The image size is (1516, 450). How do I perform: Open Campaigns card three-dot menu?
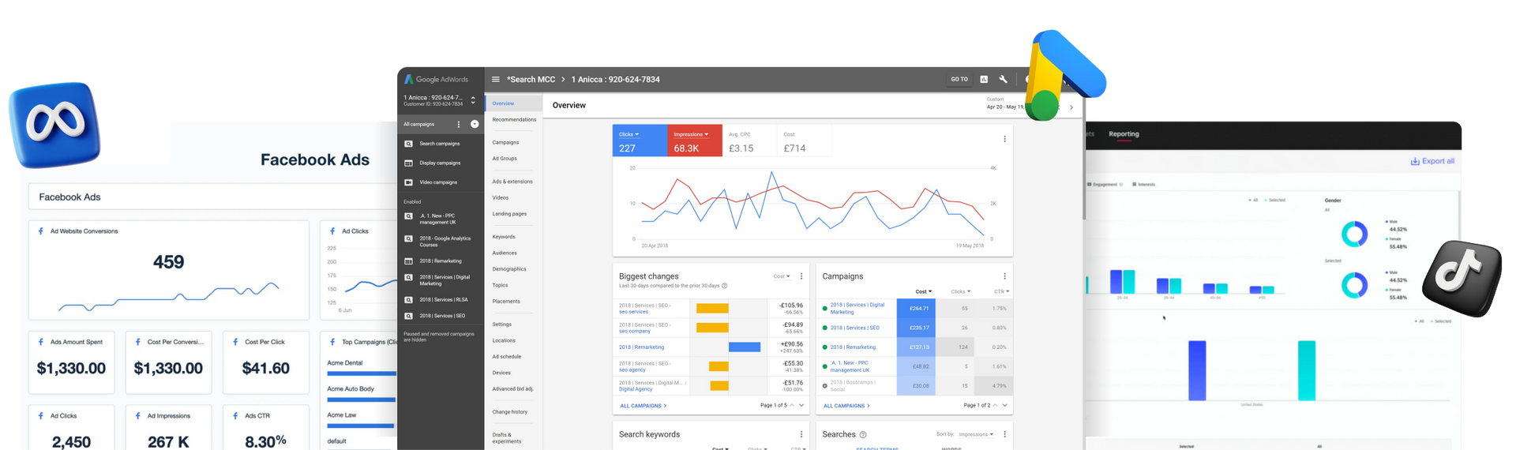(x=1004, y=276)
